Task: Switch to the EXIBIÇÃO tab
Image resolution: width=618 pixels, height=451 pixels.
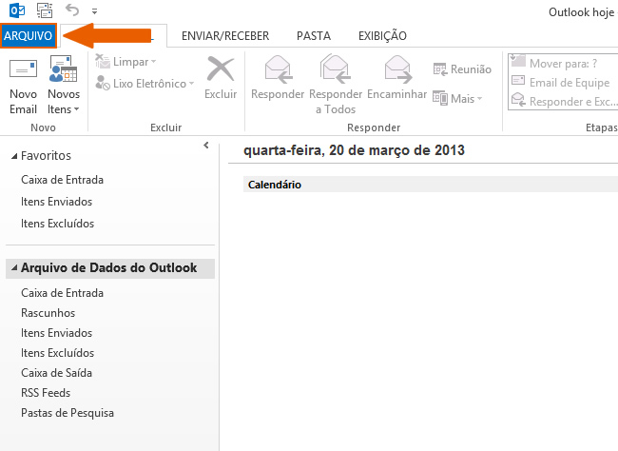Action: point(382,36)
